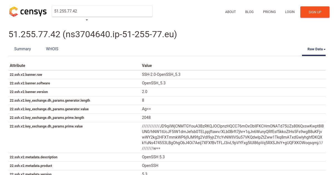Screen dimensions: 334x175
Task: Switch to the Summary tab
Action: [x=23, y=49]
